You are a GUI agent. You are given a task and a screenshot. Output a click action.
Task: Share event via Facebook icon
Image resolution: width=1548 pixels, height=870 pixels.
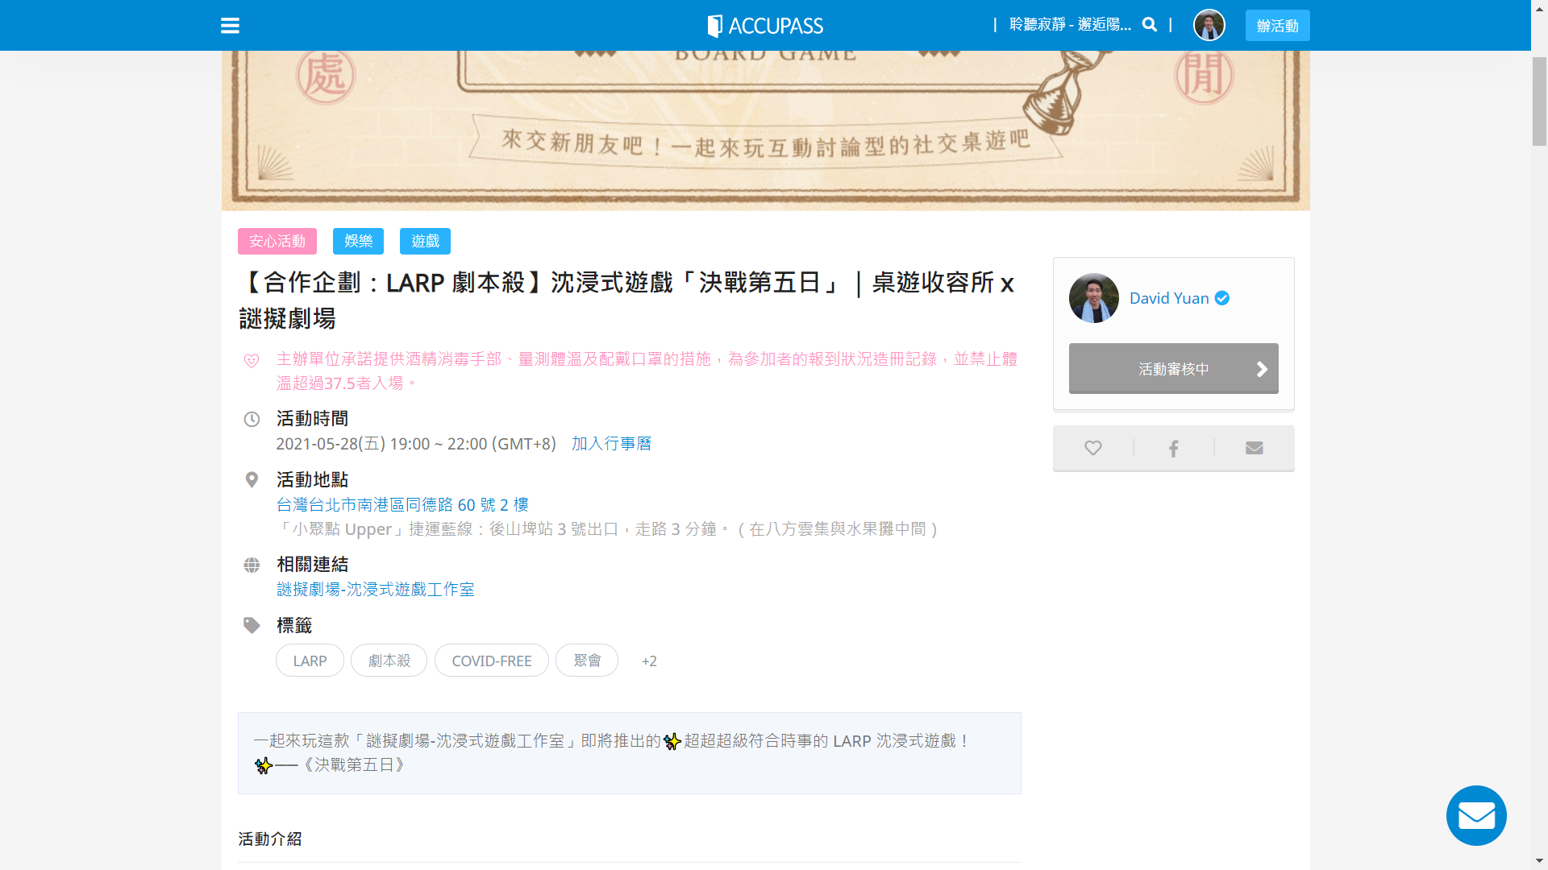click(1173, 448)
